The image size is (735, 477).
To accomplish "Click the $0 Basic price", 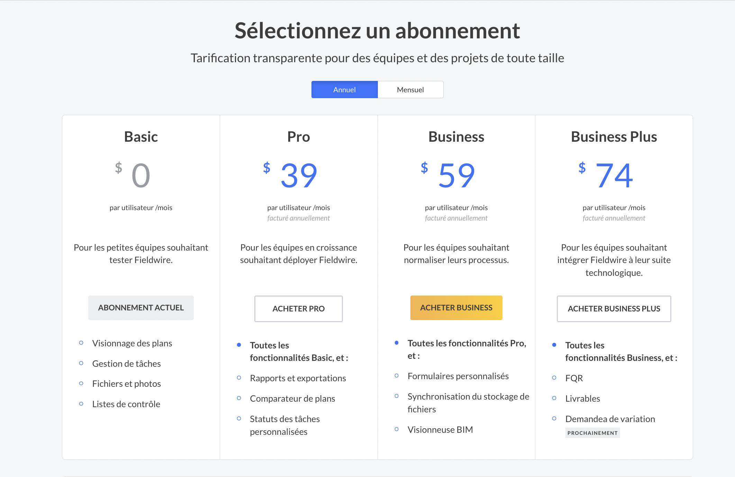I will pyautogui.click(x=133, y=175).
